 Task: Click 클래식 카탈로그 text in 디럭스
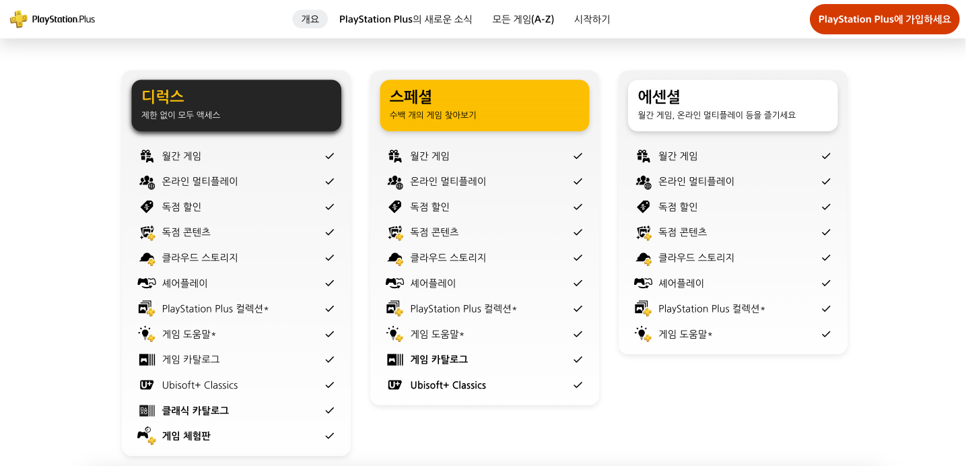coord(195,410)
